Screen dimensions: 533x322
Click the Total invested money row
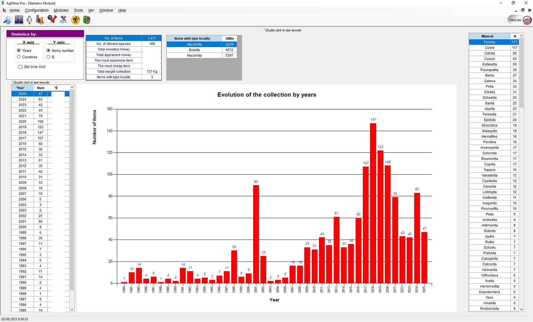[124, 49]
